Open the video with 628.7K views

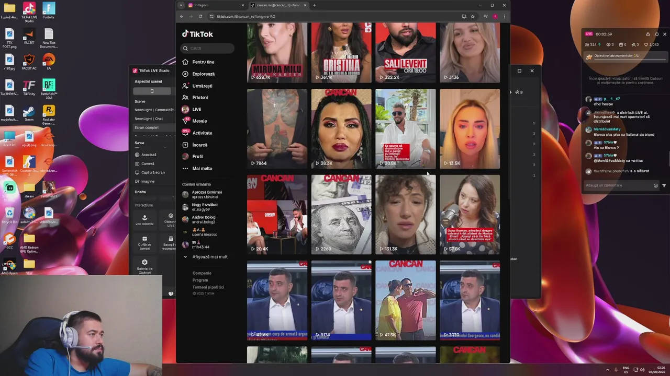(277, 52)
